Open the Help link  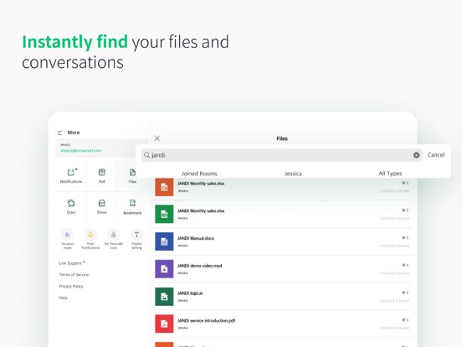(63, 298)
